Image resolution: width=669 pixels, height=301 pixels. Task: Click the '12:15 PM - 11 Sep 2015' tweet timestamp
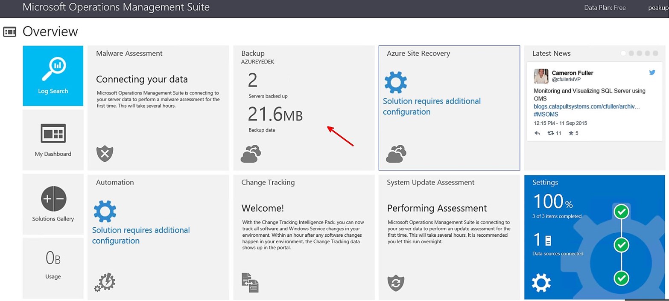tap(561, 123)
